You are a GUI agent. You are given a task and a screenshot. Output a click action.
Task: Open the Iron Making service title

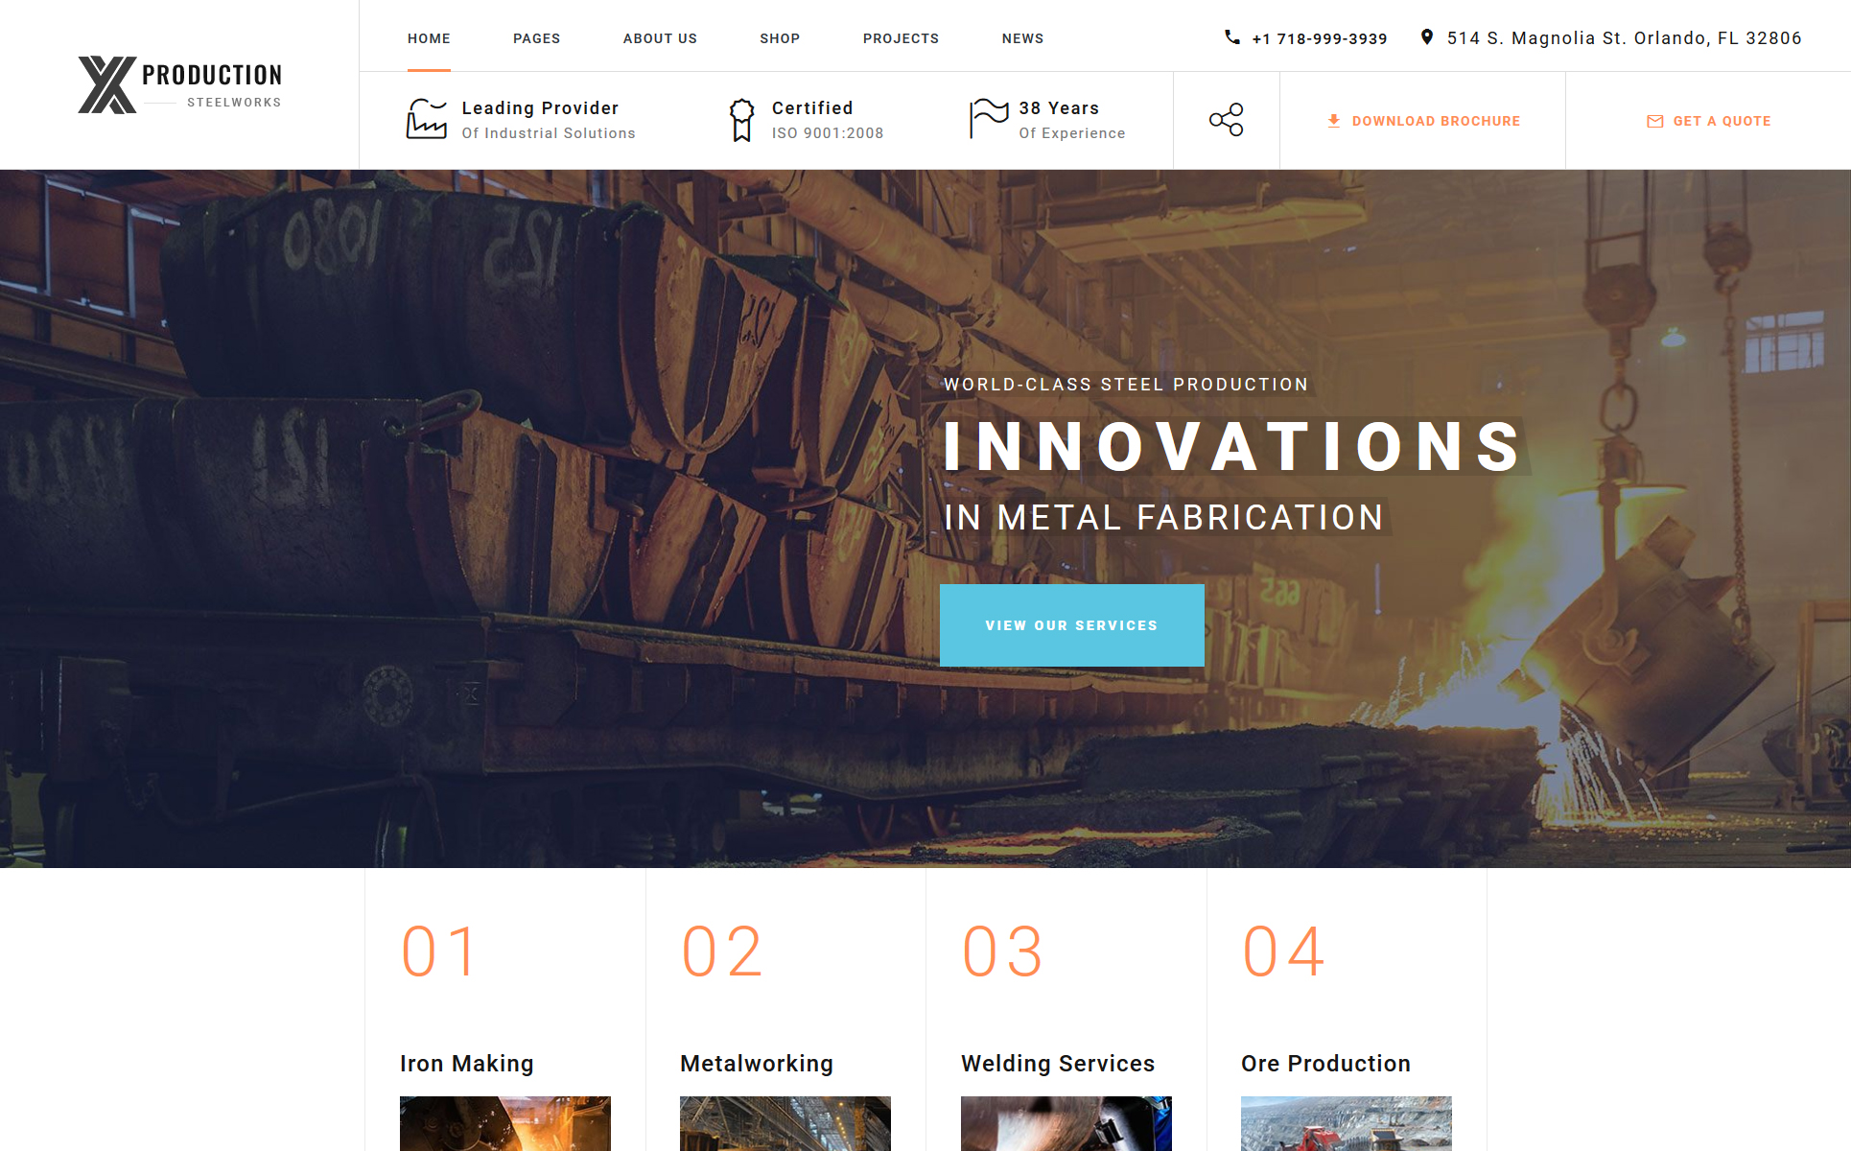466,1064
